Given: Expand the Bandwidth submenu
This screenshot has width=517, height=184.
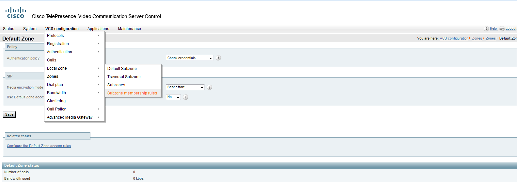Looking at the screenshot, I should [x=74, y=93].
